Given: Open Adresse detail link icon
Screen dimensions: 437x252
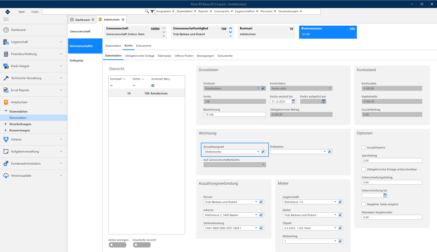Looking at the screenshot, I should click(261, 215).
